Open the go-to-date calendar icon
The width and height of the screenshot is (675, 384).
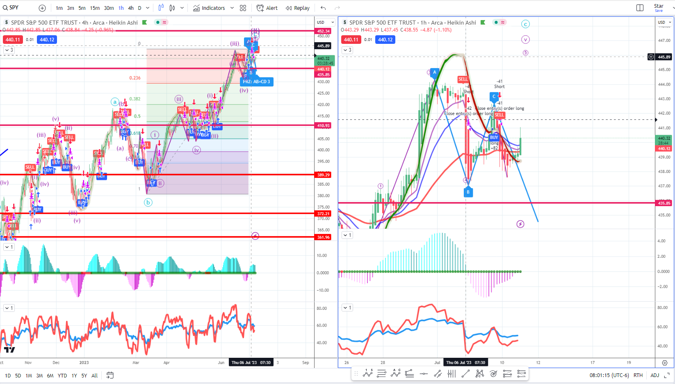click(110, 375)
